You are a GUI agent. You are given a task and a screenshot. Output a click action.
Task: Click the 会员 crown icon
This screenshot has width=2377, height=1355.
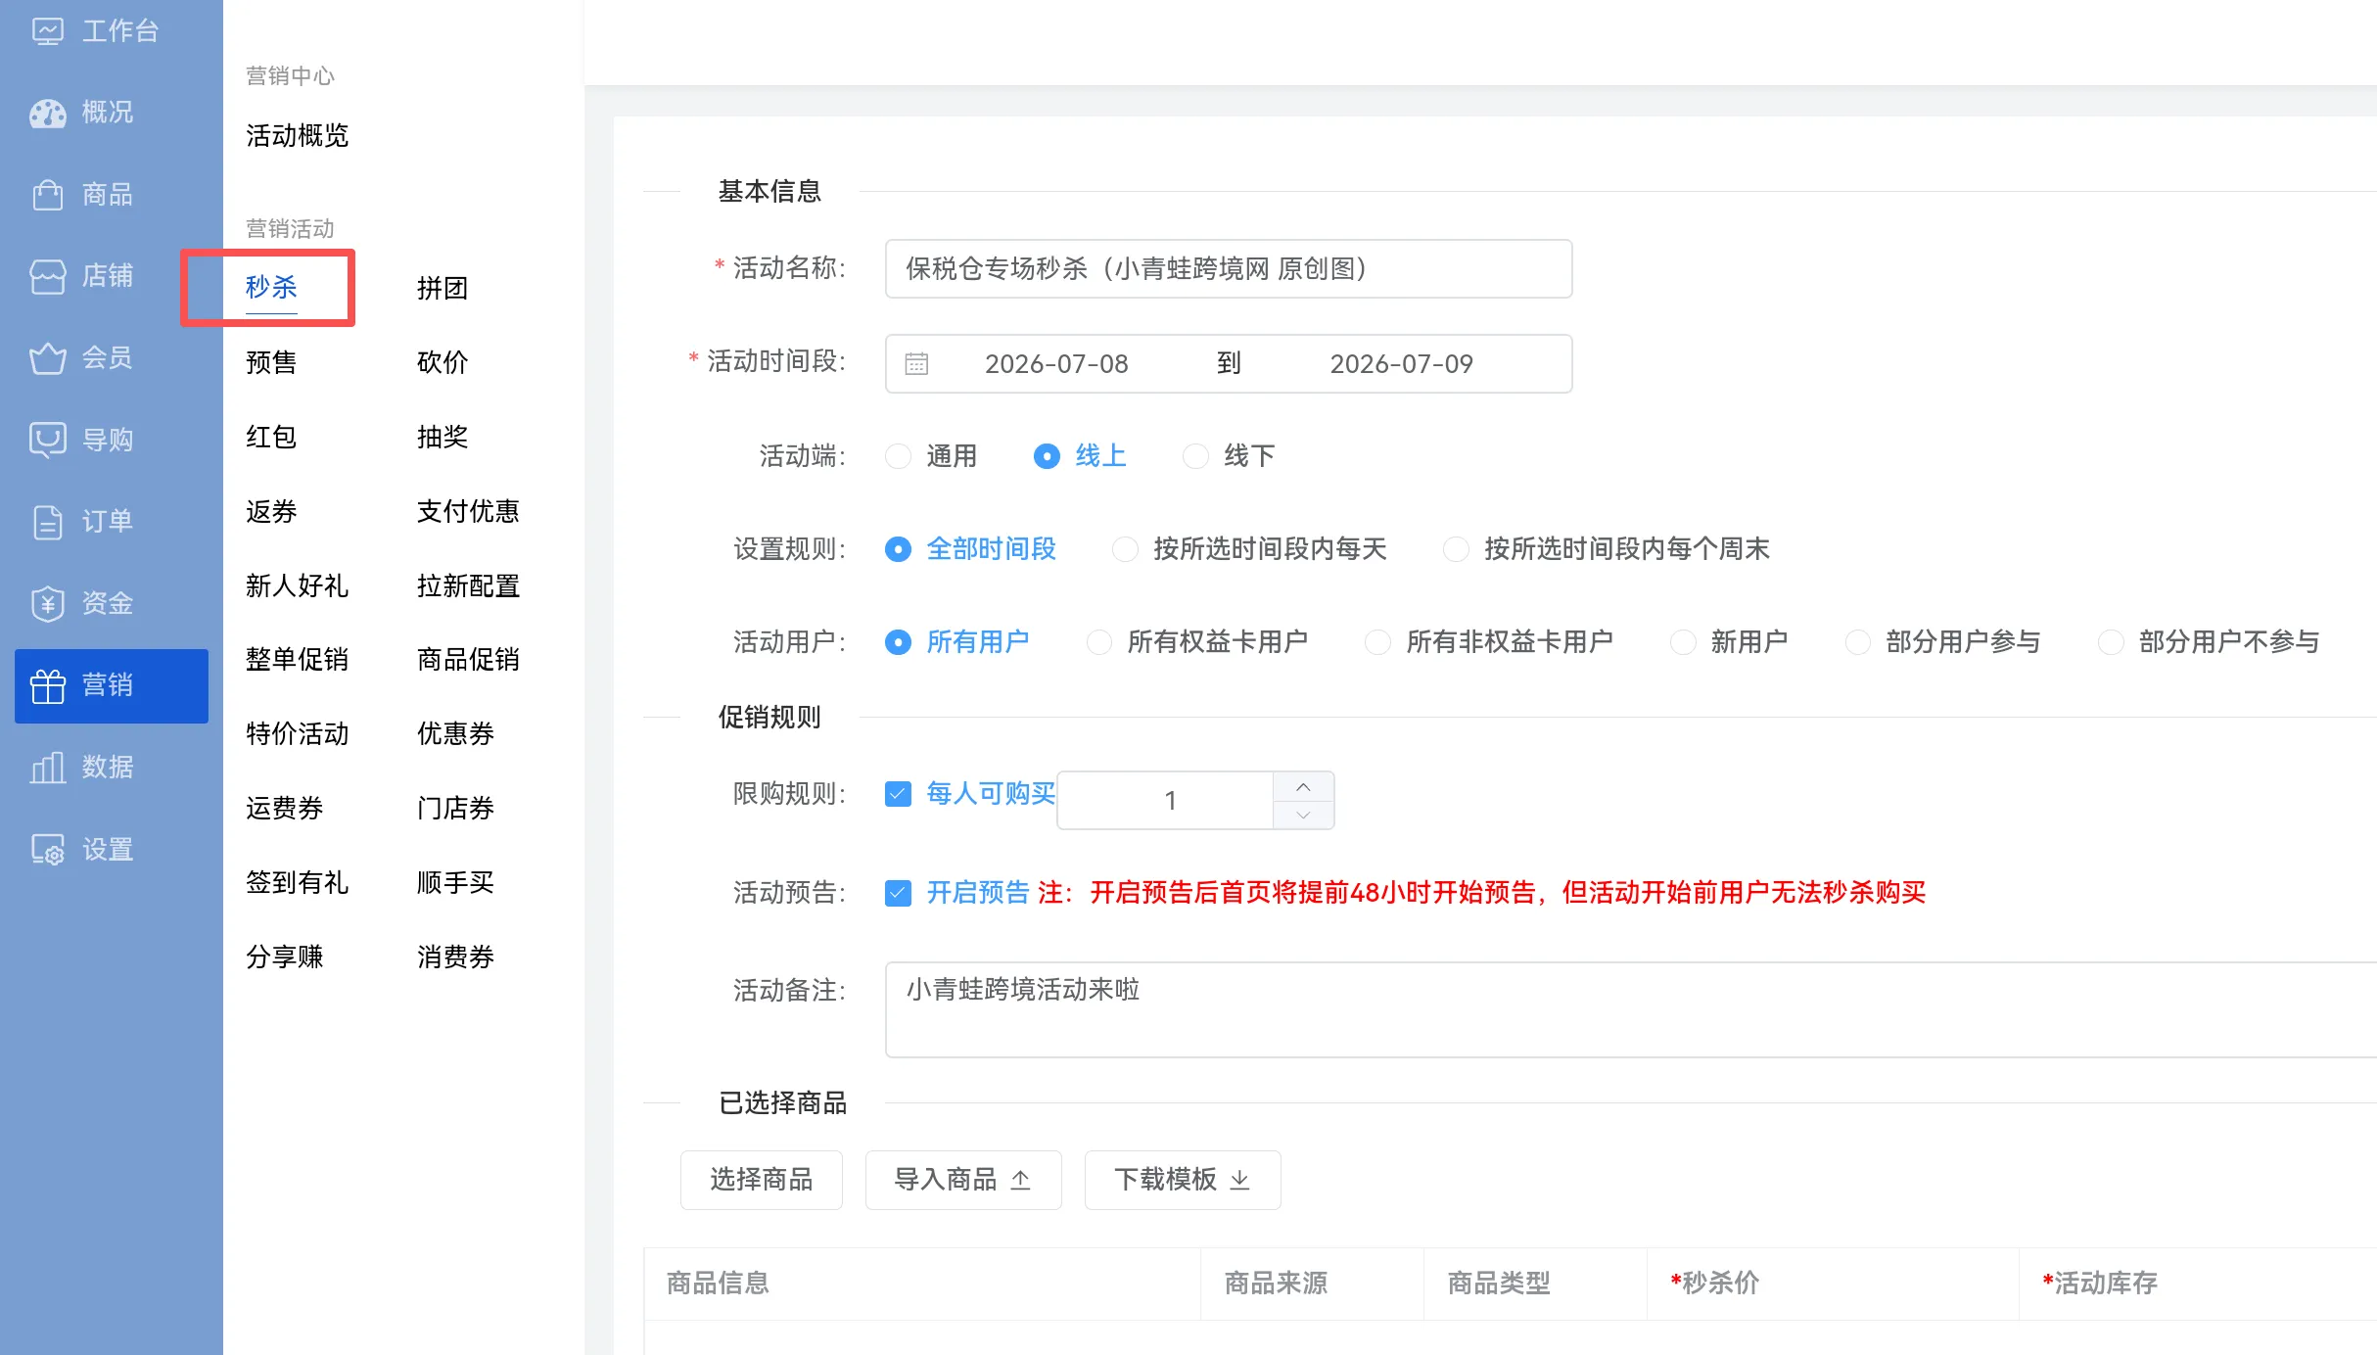[x=47, y=358]
